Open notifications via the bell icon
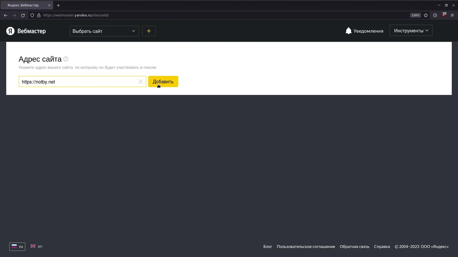The width and height of the screenshot is (458, 257). [348, 31]
